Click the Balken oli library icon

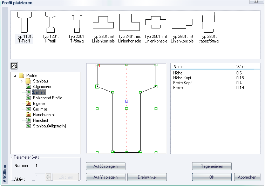tap(28, 92)
